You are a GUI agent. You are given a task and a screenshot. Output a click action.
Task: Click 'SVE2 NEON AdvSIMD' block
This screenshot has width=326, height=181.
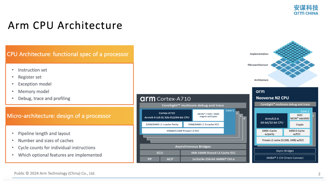pyautogui.click(x=300, y=117)
